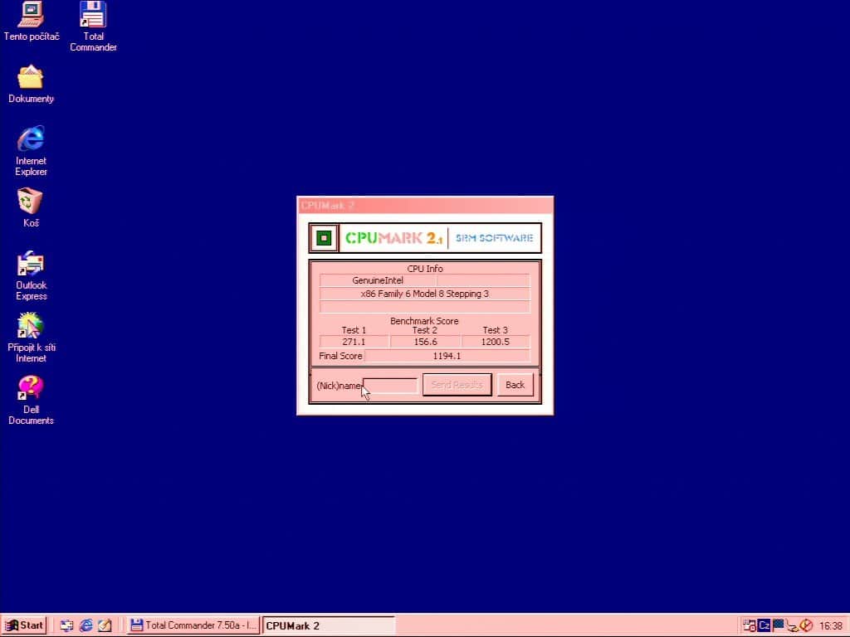Click CPUMark 2 taskbar button

pos(329,625)
